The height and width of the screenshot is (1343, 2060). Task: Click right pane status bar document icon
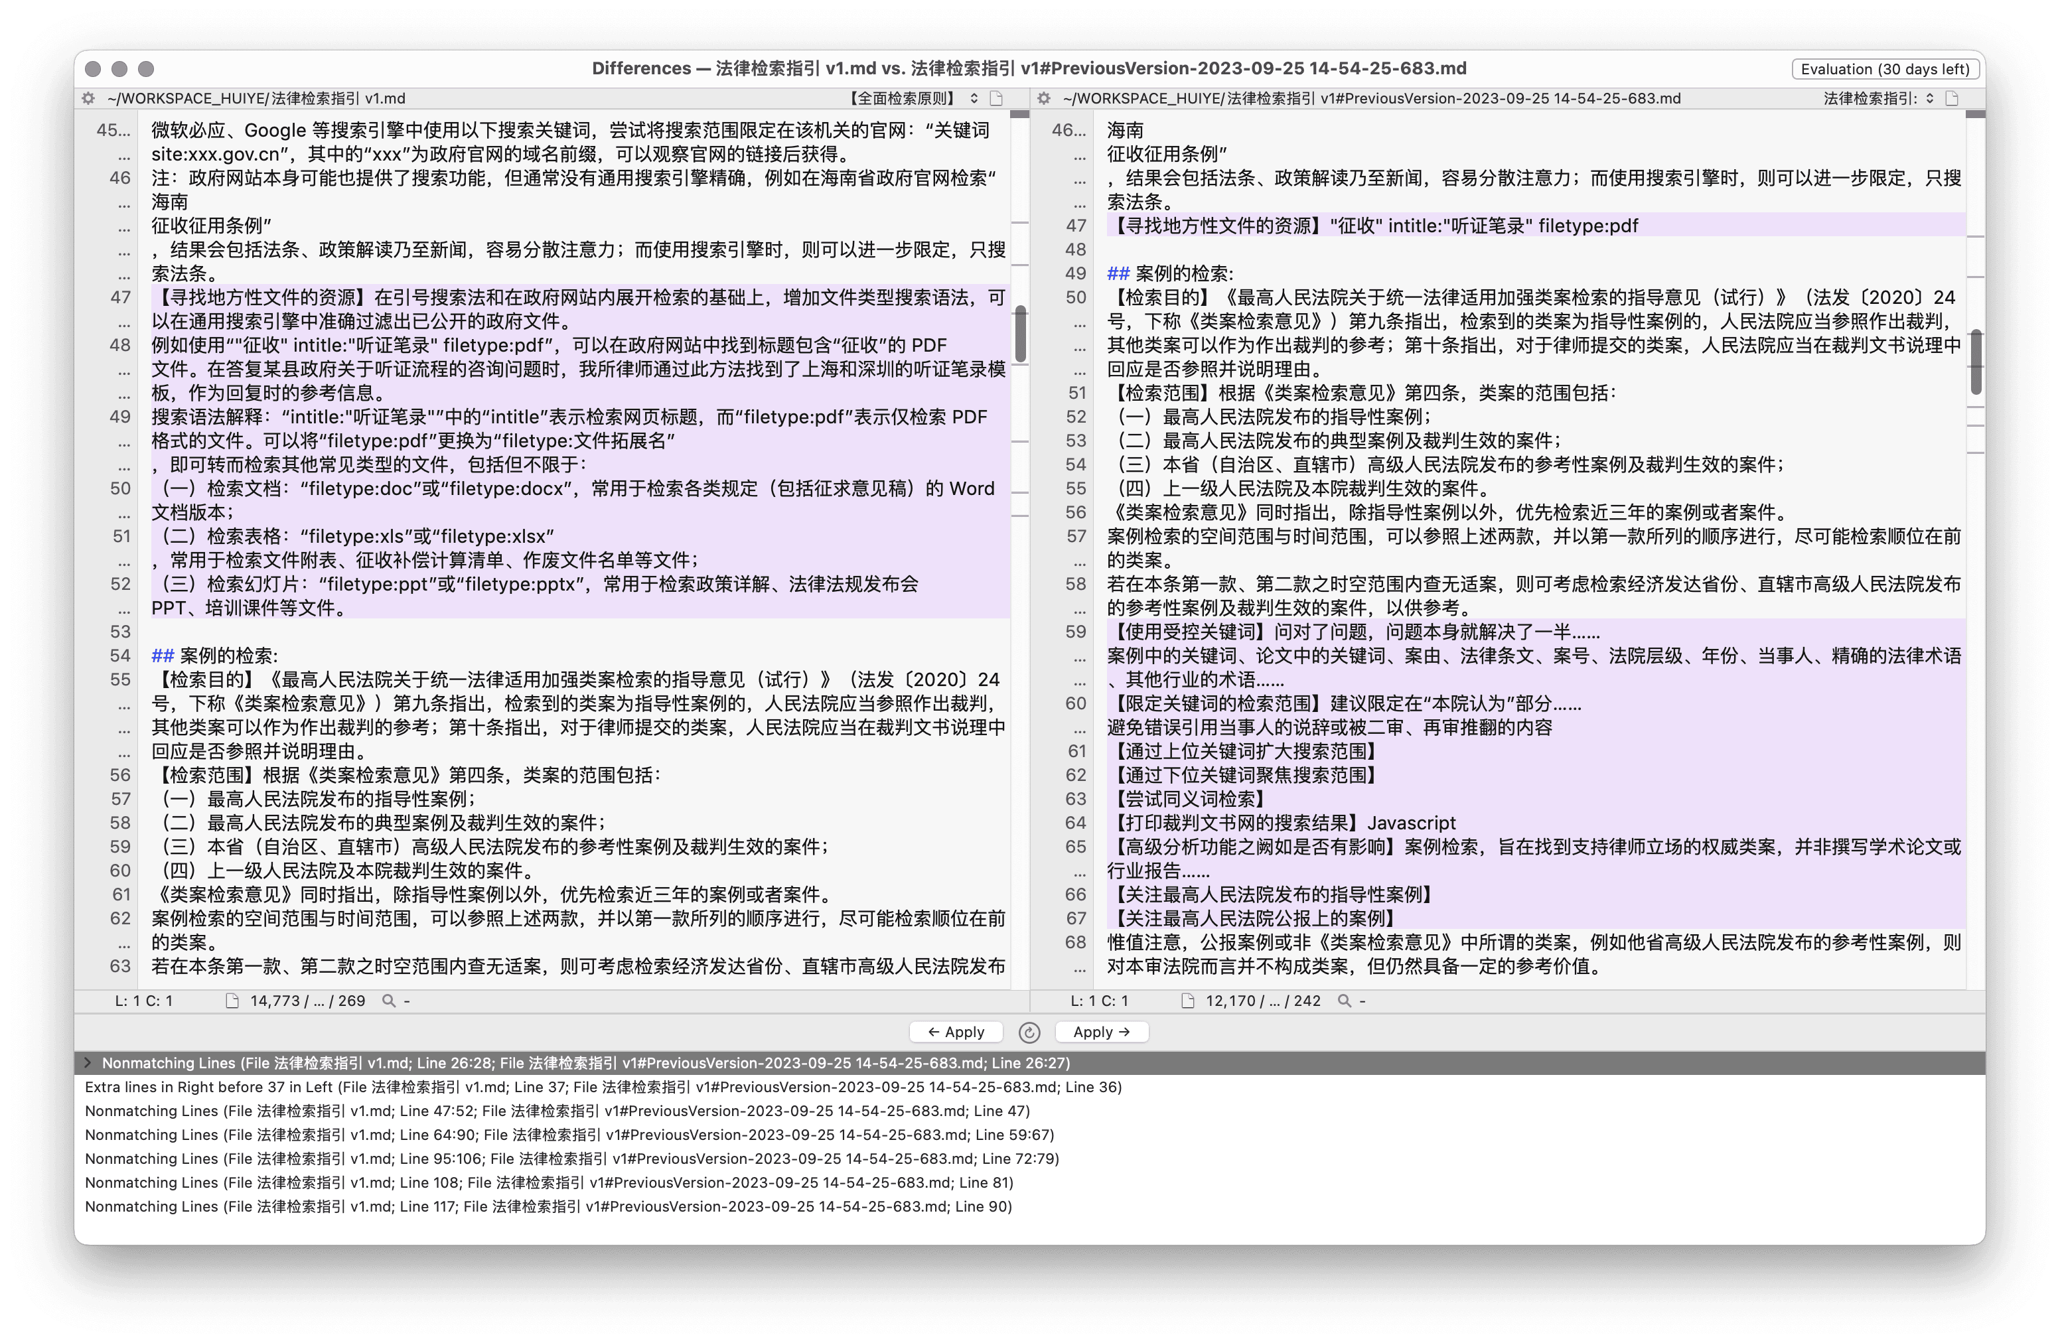click(x=1187, y=1001)
